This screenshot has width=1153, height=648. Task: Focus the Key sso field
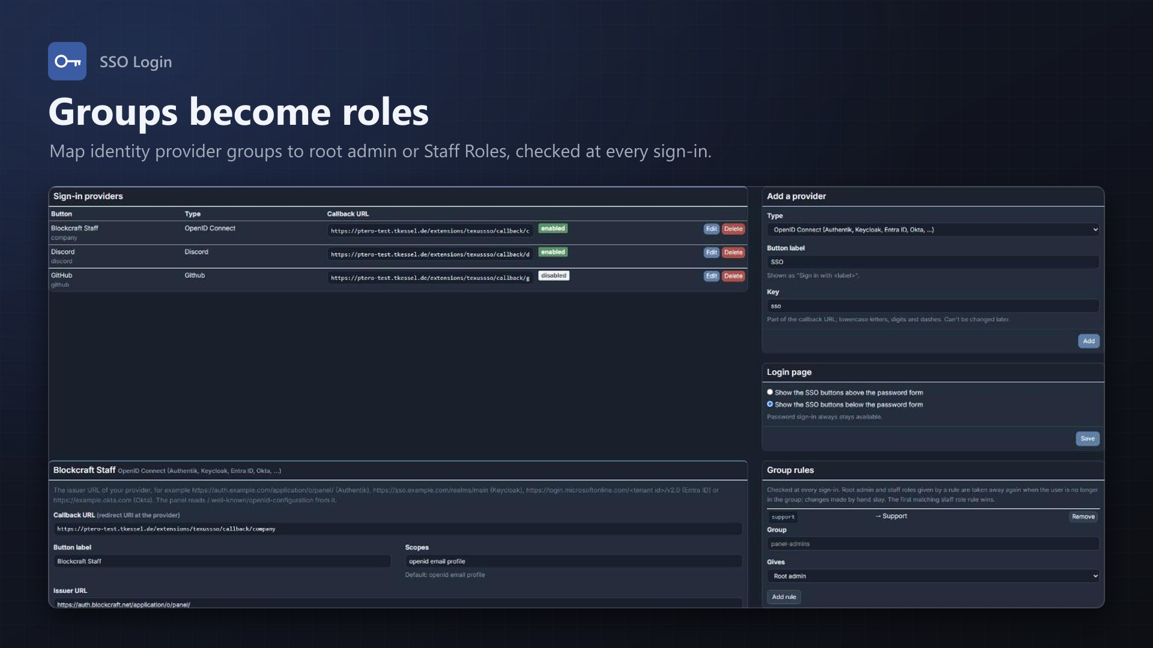tap(933, 306)
